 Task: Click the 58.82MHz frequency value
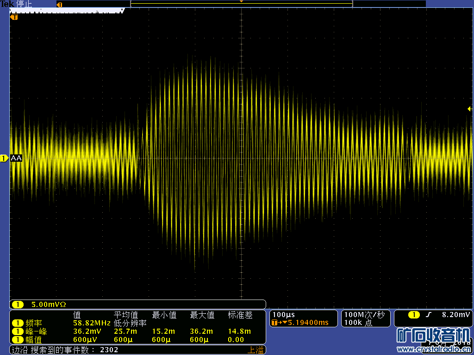(91, 324)
